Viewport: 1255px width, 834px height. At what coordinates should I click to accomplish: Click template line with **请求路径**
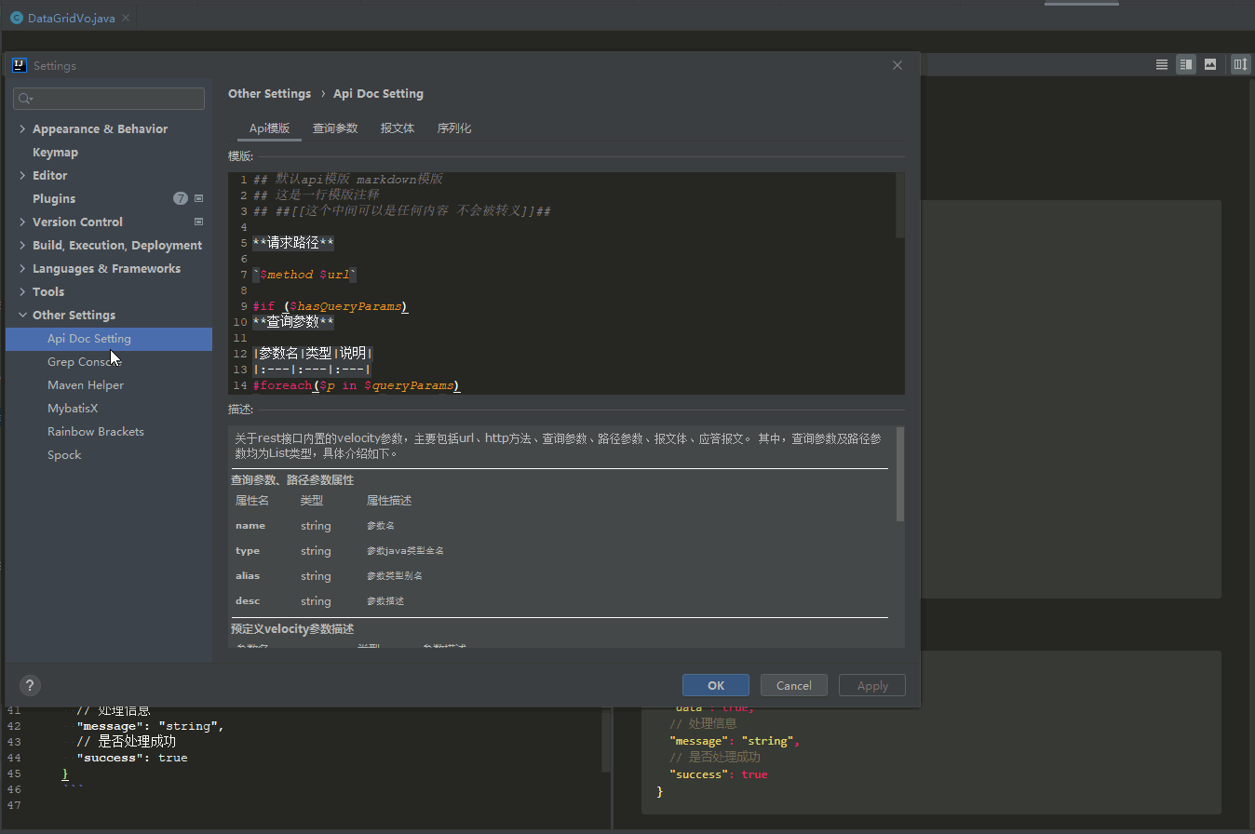click(x=293, y=243)
